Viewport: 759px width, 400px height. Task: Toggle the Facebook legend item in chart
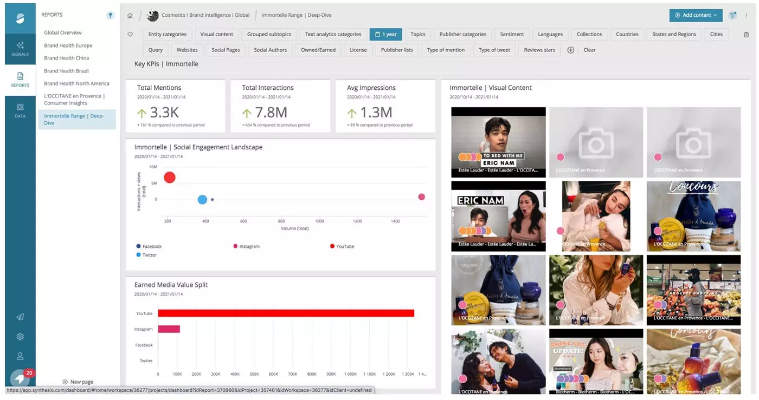[x=152, y=246]
